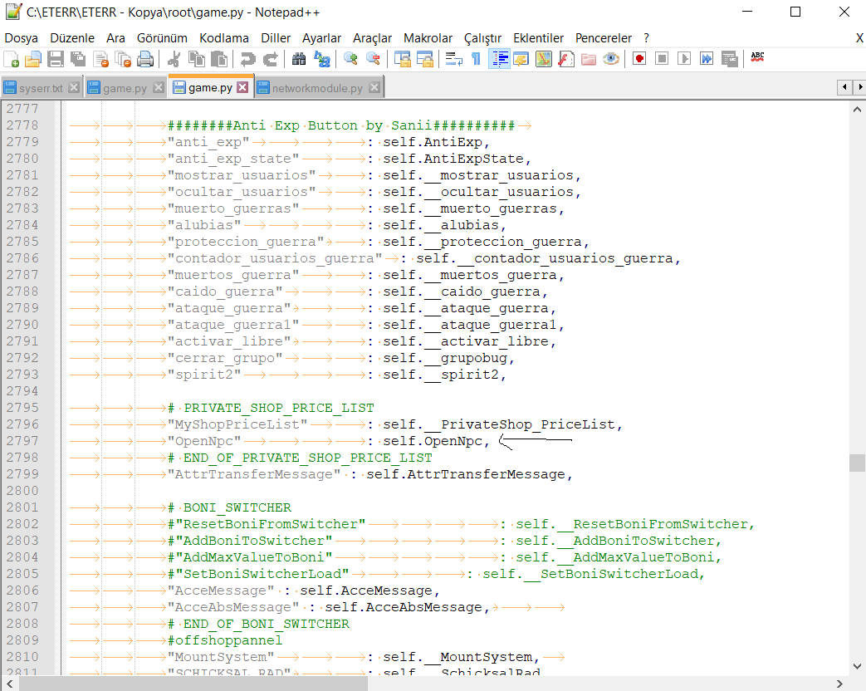The height and width of the screenshot is (691, 866).
Task: Open the Çalıştır menu
Action: [482, 38]
